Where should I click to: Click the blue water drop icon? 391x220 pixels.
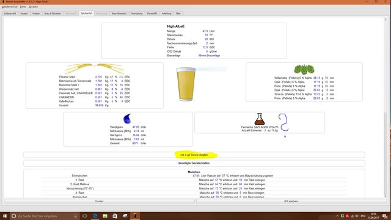coord(127,119)
